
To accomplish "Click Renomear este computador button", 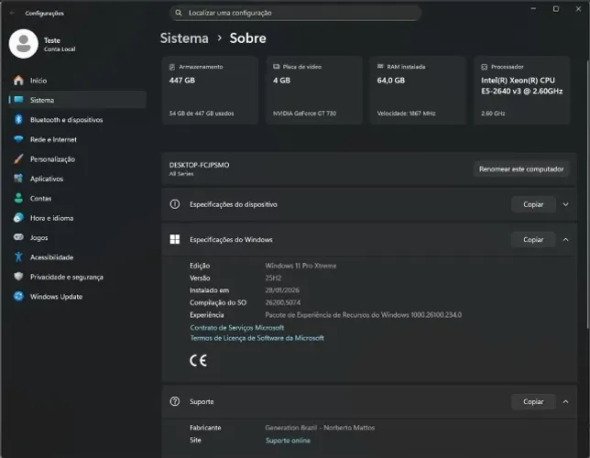I will coord(520,169).
